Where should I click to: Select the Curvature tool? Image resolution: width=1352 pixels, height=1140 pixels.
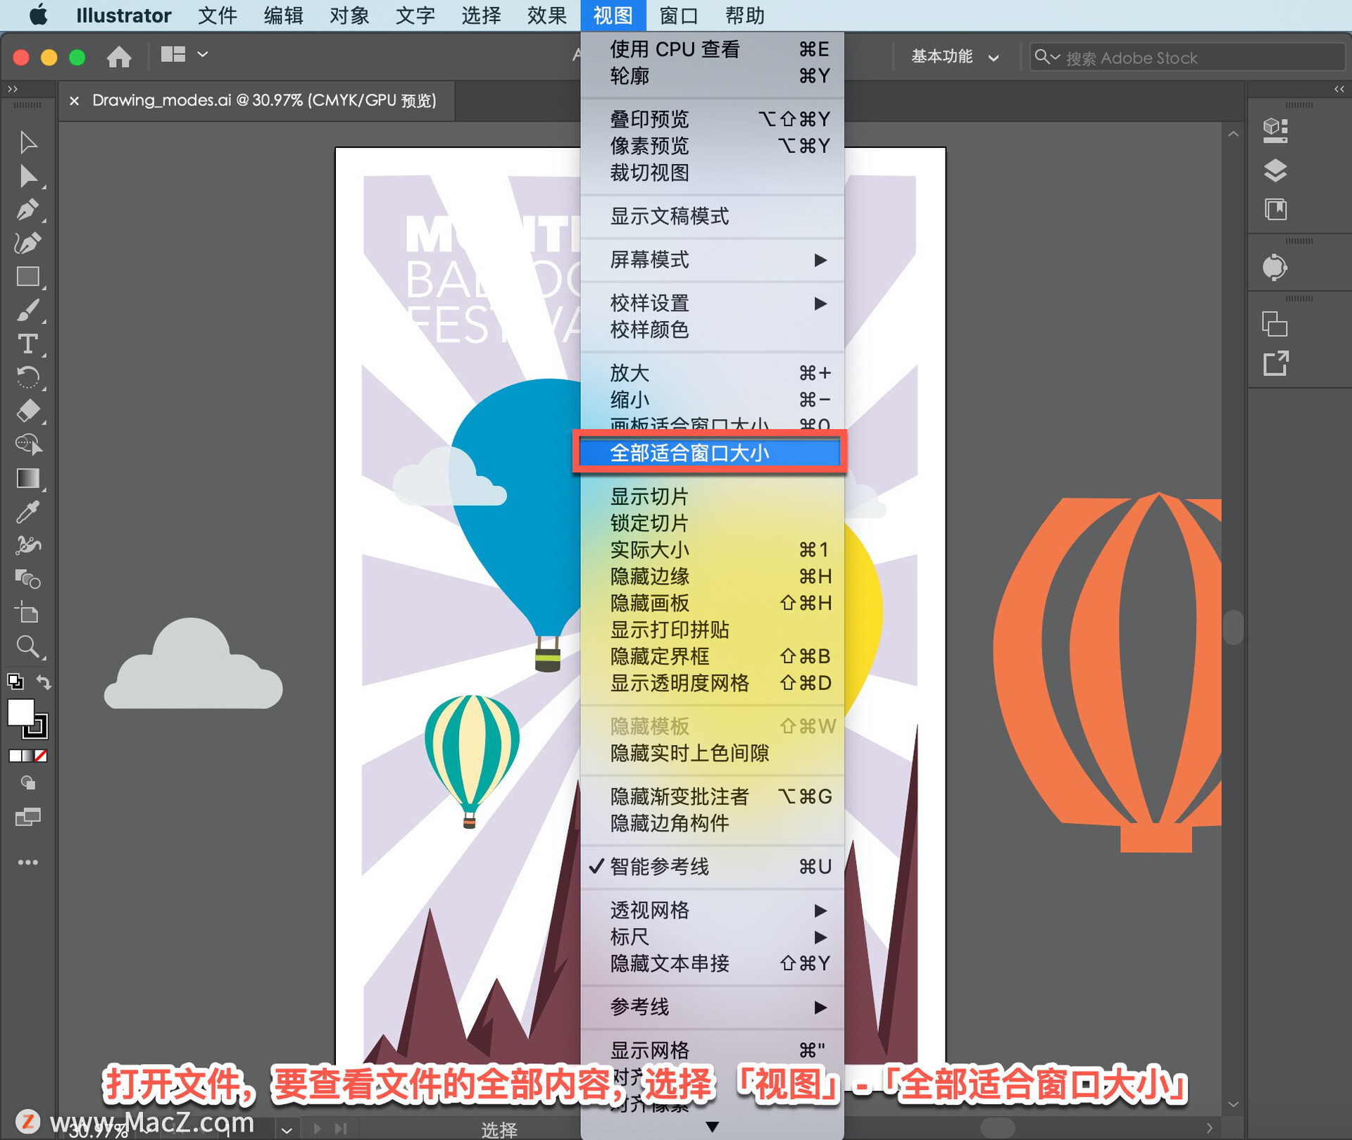point(27,243)
